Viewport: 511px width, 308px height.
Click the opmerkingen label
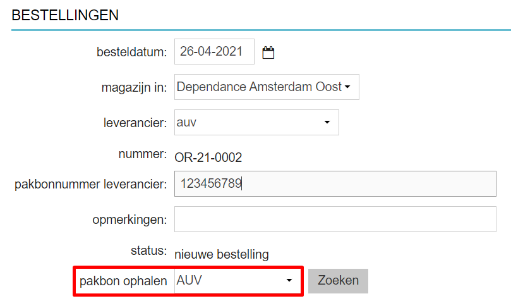pos(129,220)
